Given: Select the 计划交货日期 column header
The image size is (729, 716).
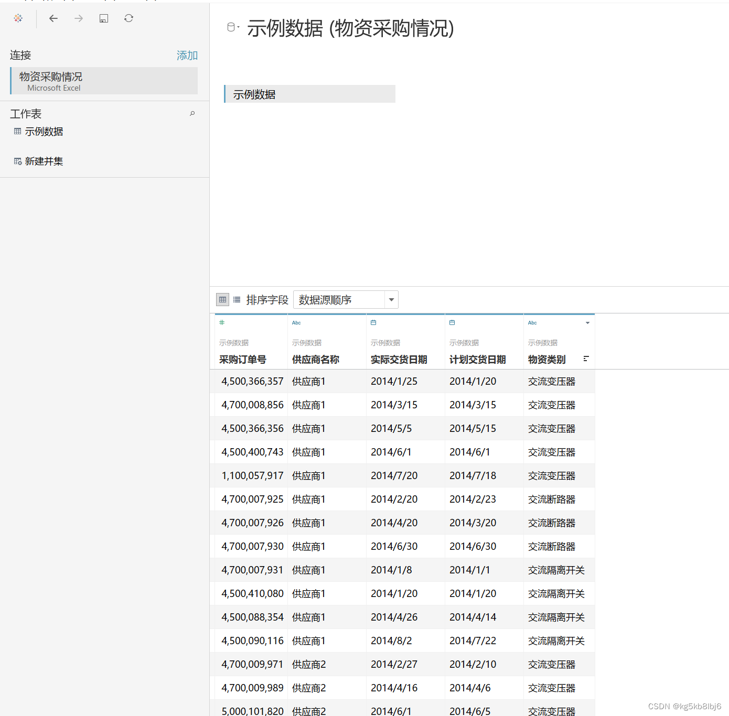Looking at the screenshot, I should 478,360.
